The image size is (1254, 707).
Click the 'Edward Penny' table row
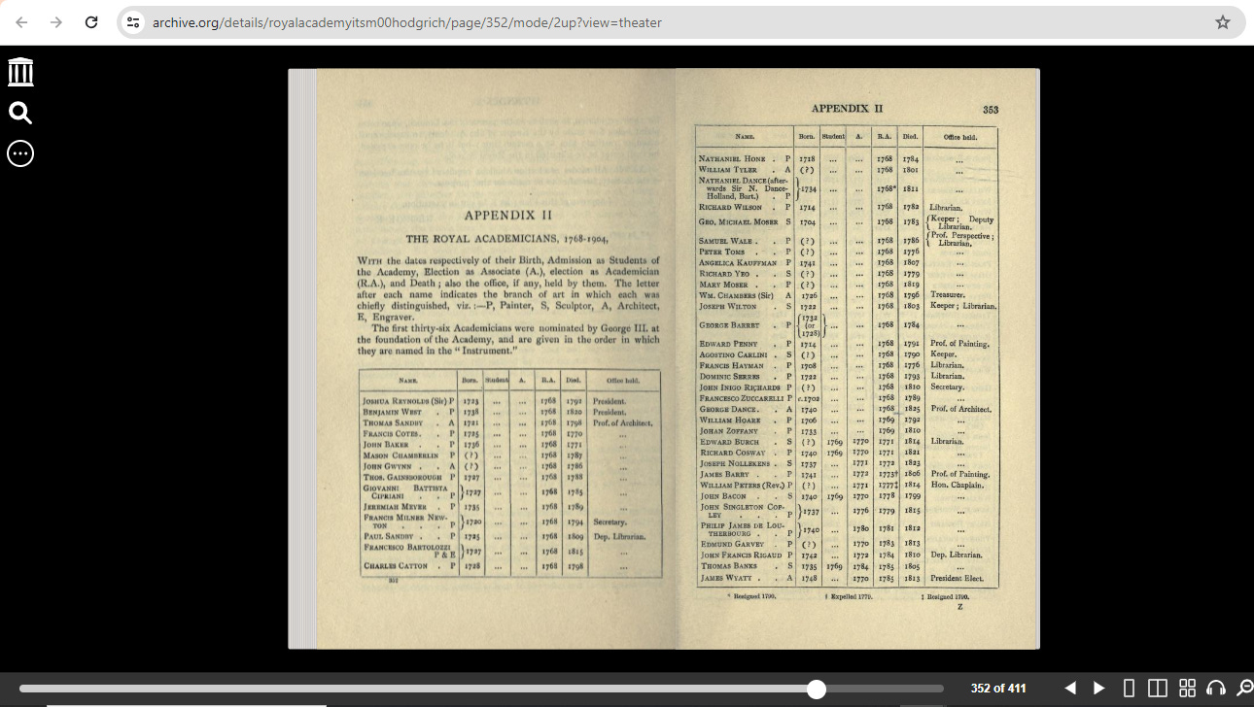(847, 344)
